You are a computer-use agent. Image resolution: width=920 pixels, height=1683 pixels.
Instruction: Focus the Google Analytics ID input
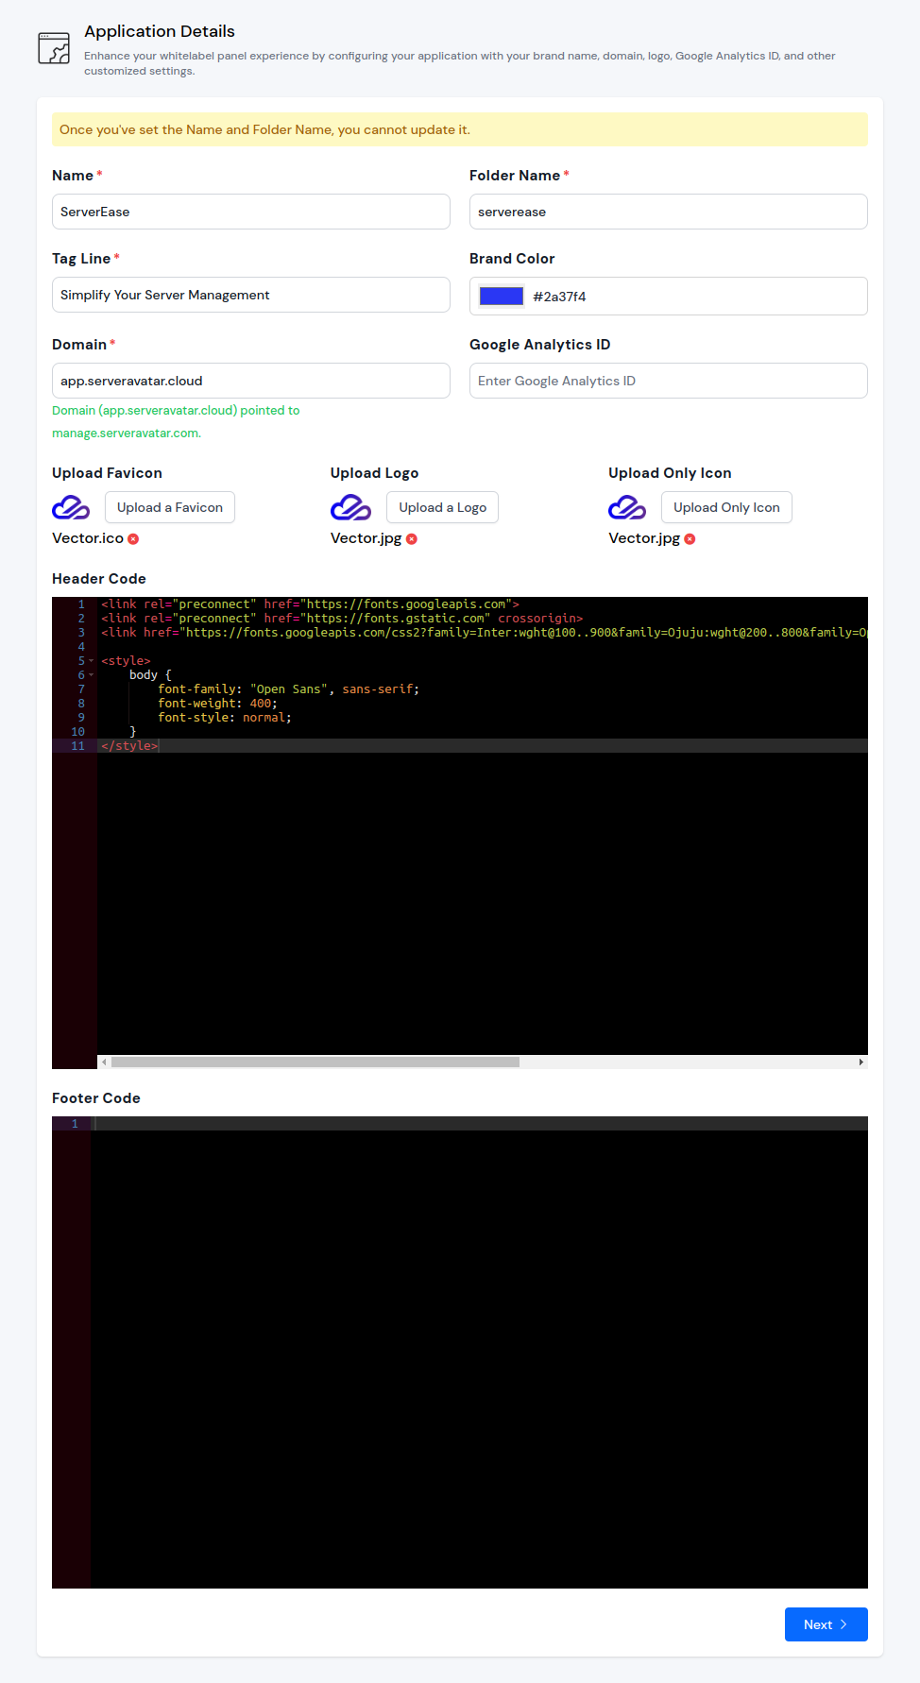[669, 381]
